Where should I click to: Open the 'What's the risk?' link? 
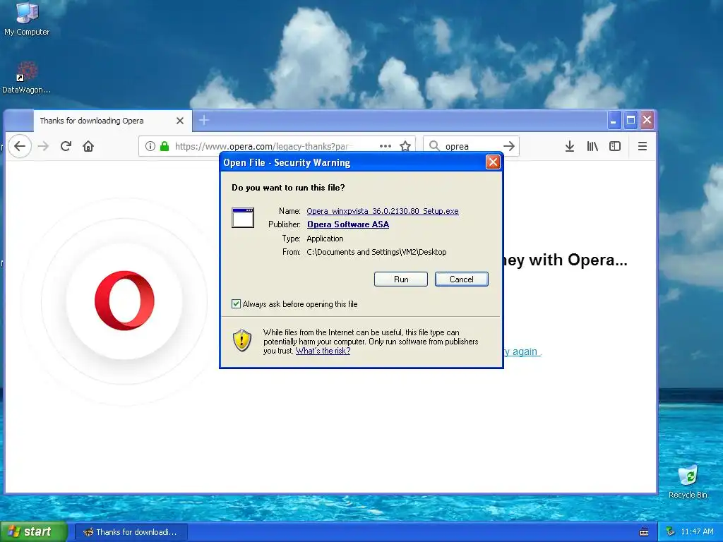click(323, 351)
